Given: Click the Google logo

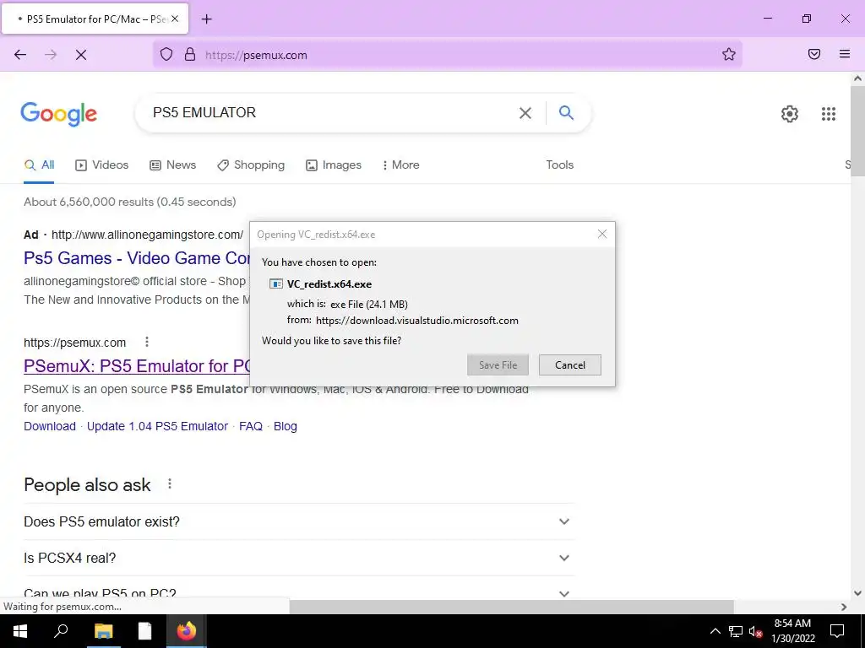Looking at the screenshot, I should coord(59,114).
